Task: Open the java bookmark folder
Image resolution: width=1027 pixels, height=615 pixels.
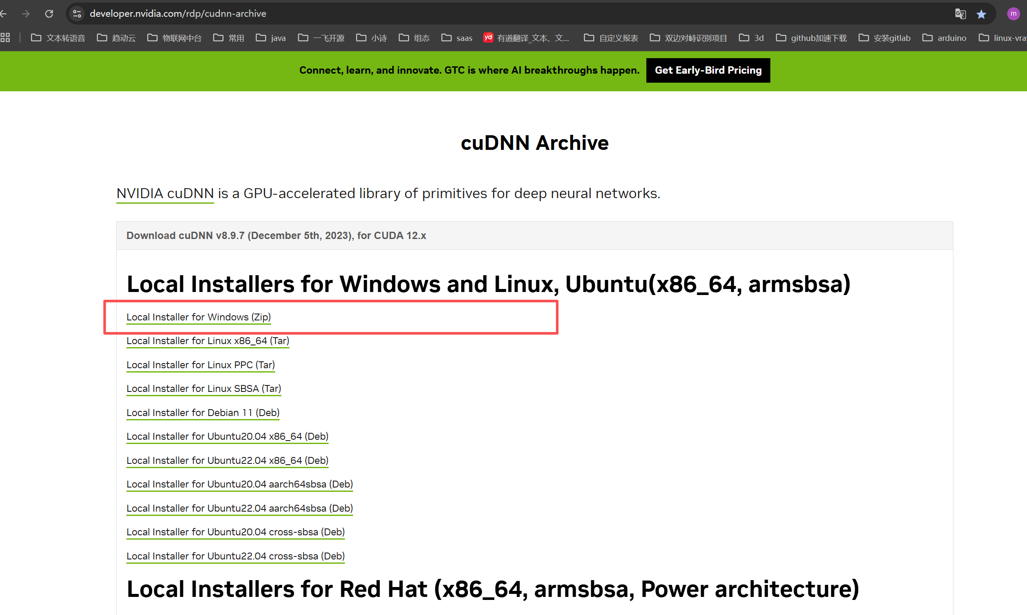Action: click(x=271, y=38)
